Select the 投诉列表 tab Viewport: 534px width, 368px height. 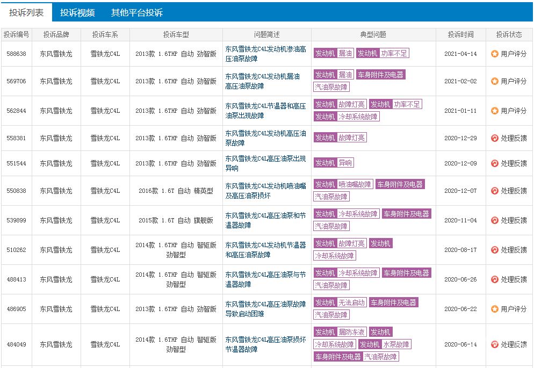pos(26,12)
